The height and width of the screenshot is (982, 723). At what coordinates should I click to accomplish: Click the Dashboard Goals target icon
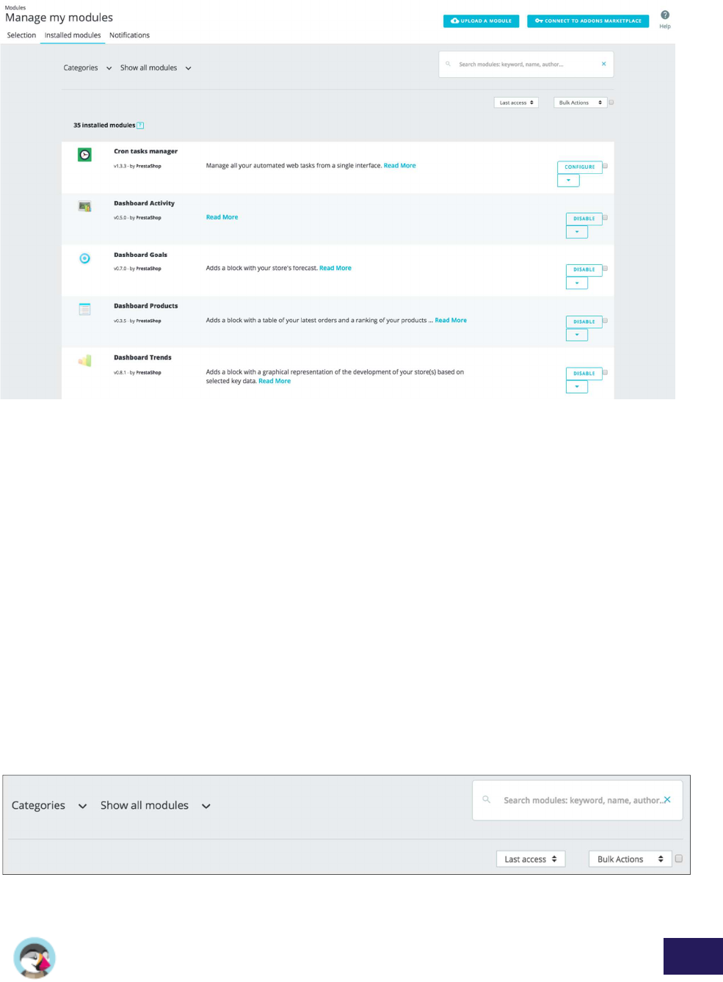click(85, 258)
